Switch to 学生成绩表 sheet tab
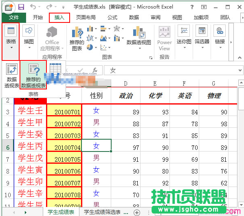The height and width of the screenshot is (216, 244). pyautogui.click(x=61, y=212)
